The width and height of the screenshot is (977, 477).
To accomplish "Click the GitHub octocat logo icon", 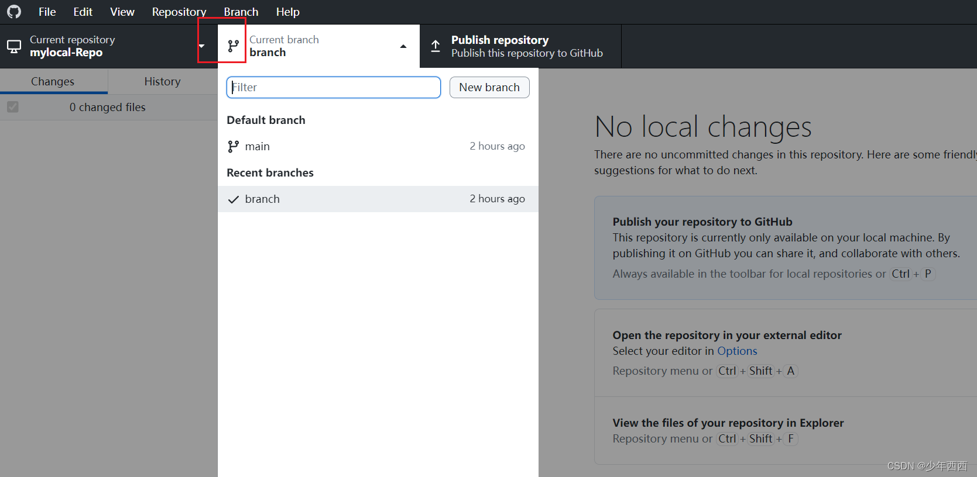I will [14, 12].
